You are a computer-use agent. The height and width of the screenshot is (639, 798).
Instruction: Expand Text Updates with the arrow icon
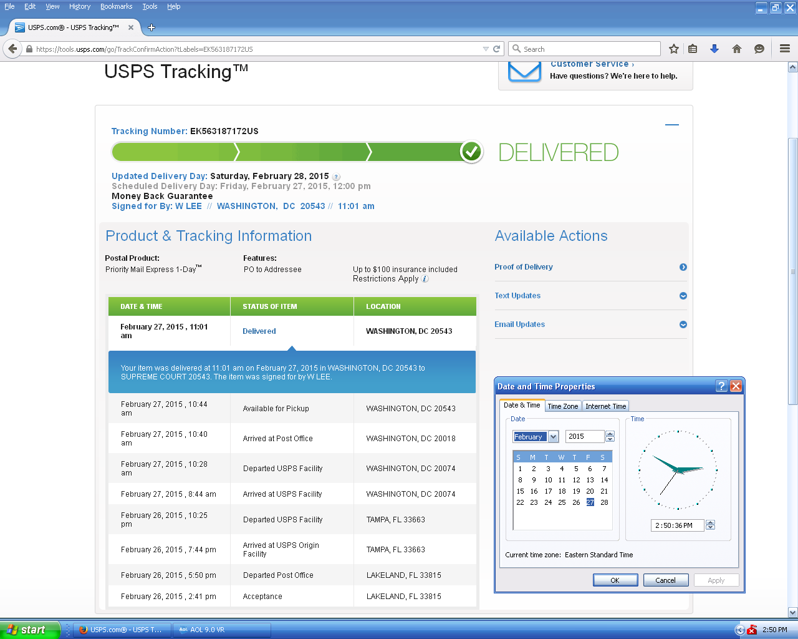[x=683, y=296]
